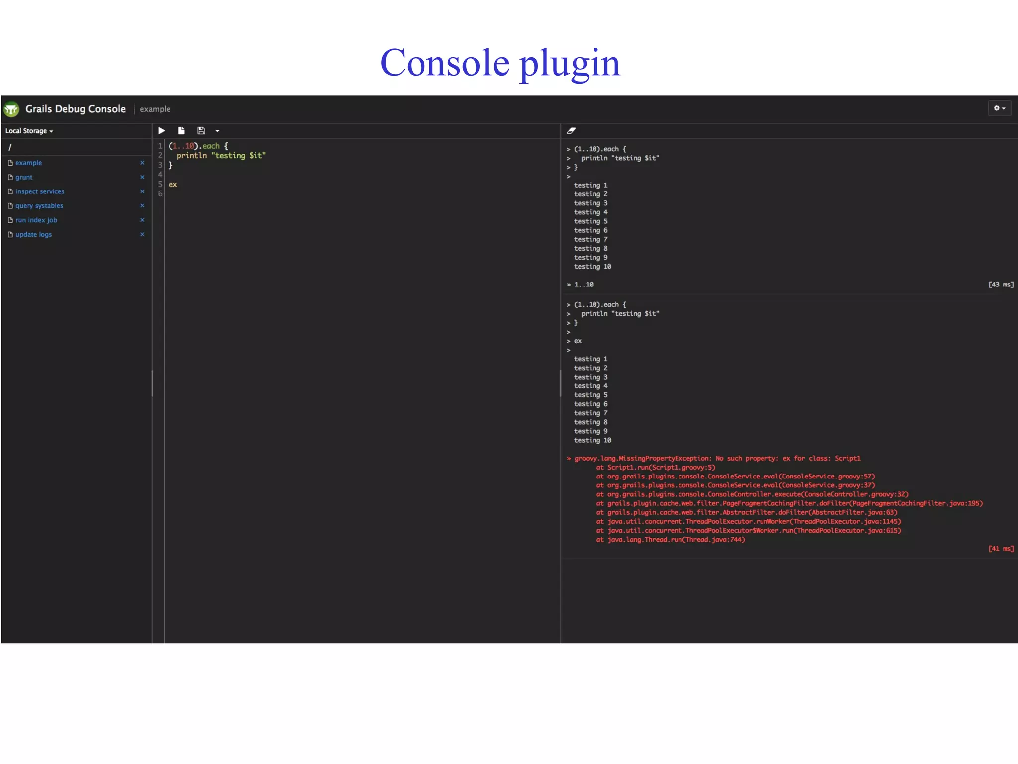Delete run index job with its x
The image size is (1018, 764).
pos(142,220)
